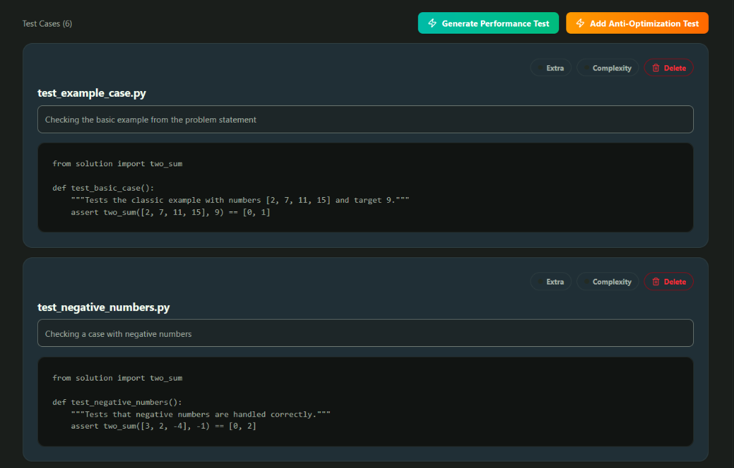Click 'Test Cases (6)' heading
Screen dimensions: 734x468
point(47,24)
